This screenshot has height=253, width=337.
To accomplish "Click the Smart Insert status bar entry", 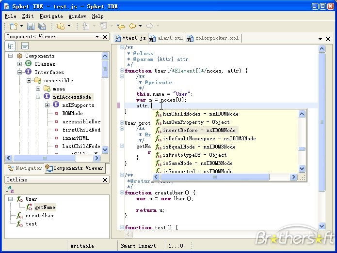I will click(x=138, y=246).
